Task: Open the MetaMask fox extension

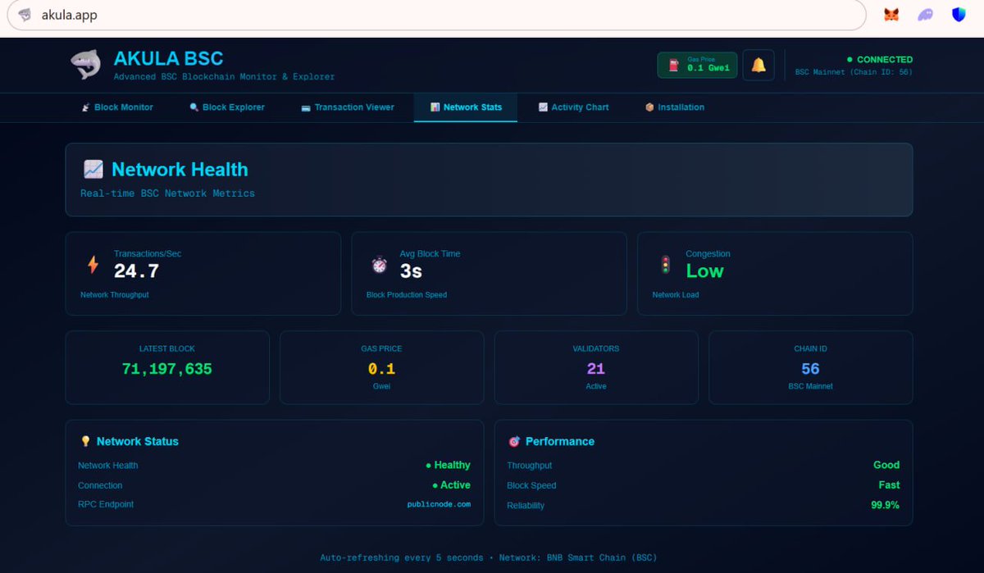Action: tap(891, 15)
